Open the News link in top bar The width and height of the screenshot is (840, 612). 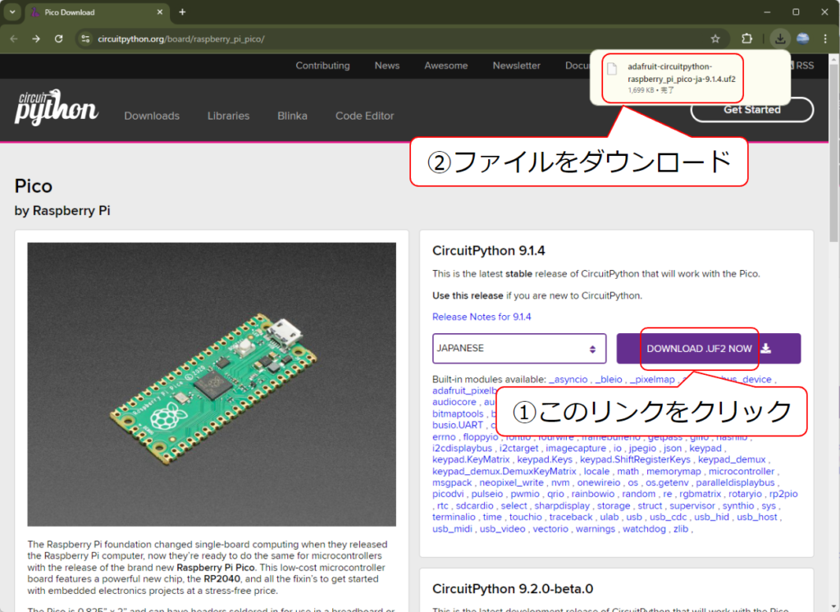(387, 66)
